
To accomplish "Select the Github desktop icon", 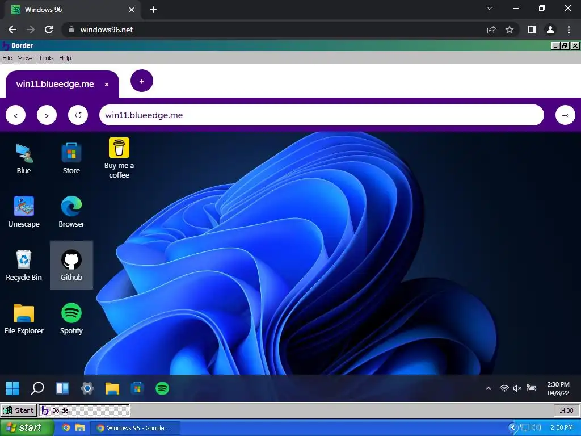I will coord(71,265).
